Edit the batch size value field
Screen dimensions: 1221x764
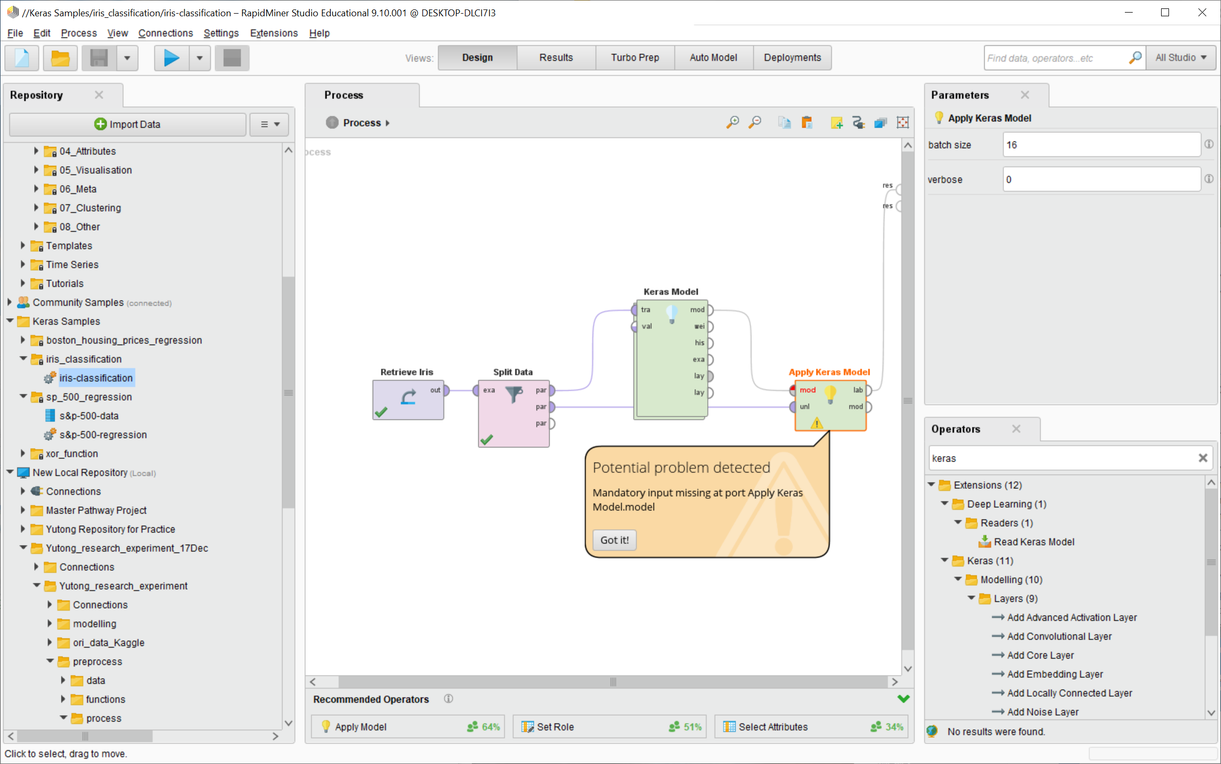click(x=1101, y=145)
